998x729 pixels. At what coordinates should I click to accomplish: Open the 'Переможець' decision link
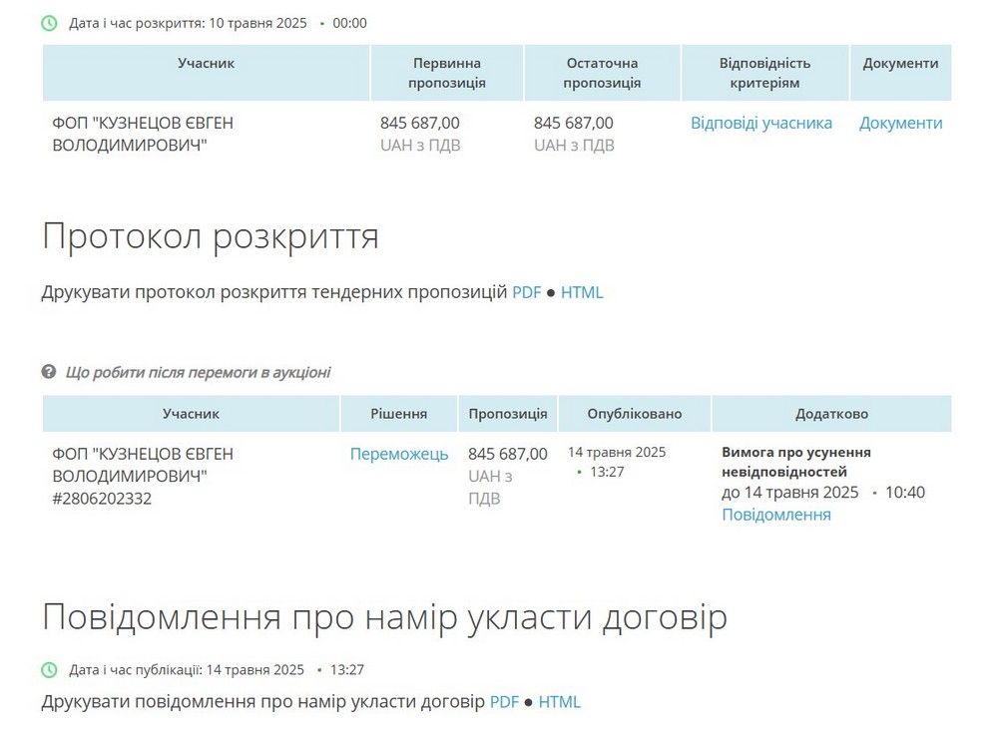pos(399,454)
